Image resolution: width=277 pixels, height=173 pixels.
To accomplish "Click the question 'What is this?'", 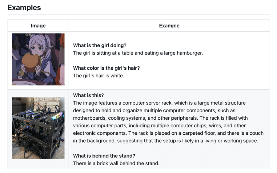I will [x=89, y=95].
